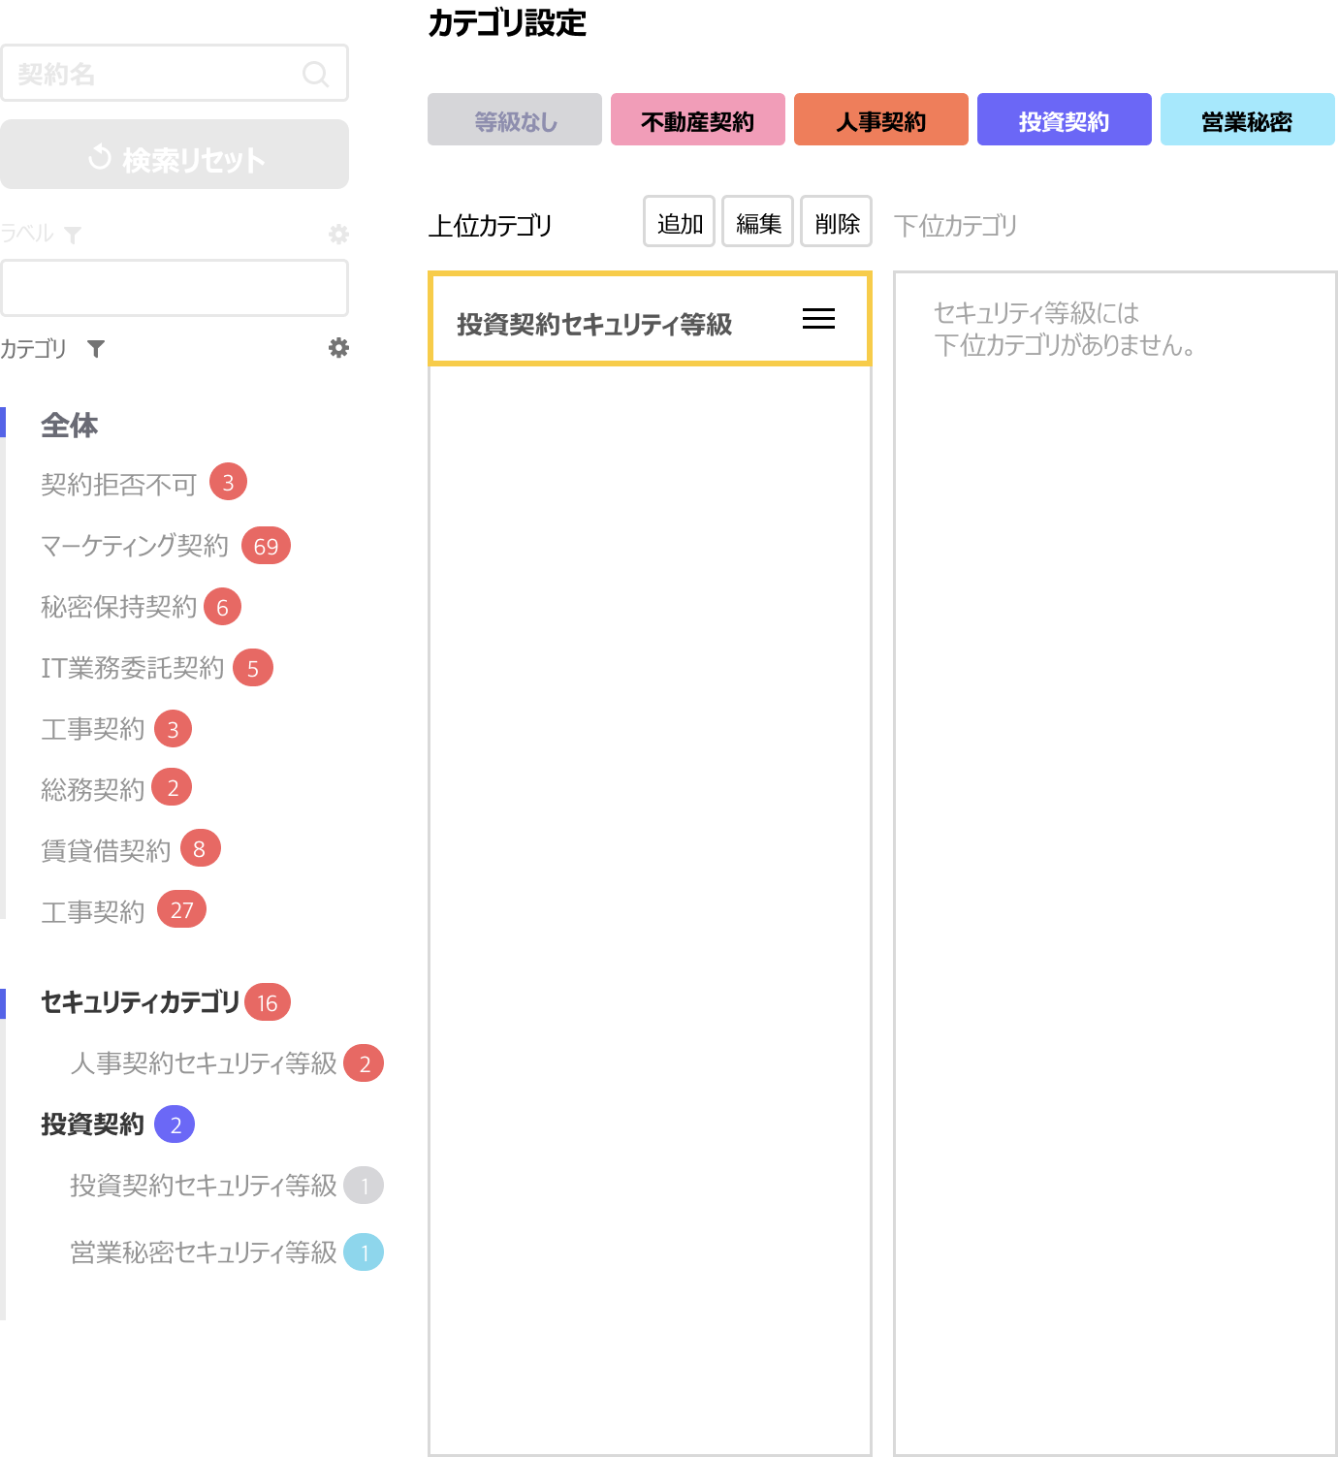The width and height of the screenshot is (1338, 1457).
Task: Collapse the 全体 category section
Action: [x=68, y=426]
